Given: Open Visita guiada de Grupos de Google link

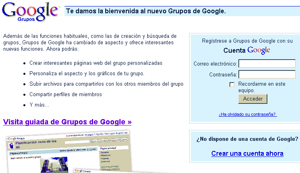Looking at the screenshot, I should click(67, 122).
